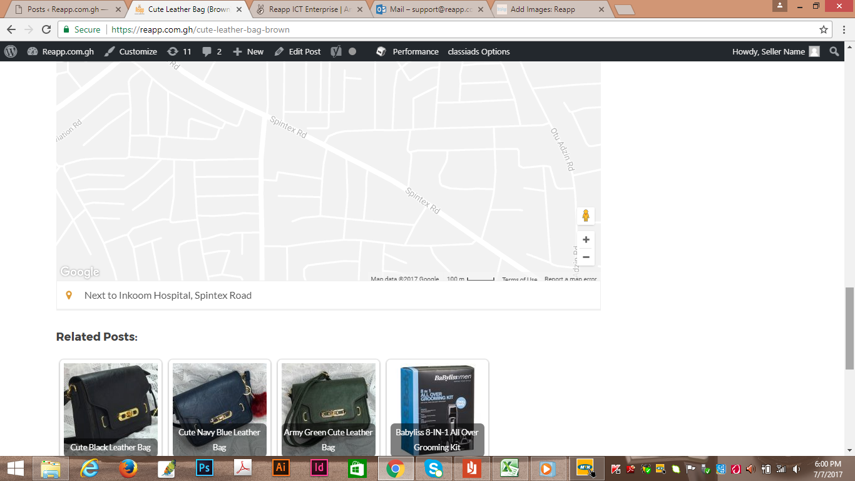Viewport: 855px width, 481px height.
Task: Open the Chrome three-dot menu
Action: click(843, 29)
